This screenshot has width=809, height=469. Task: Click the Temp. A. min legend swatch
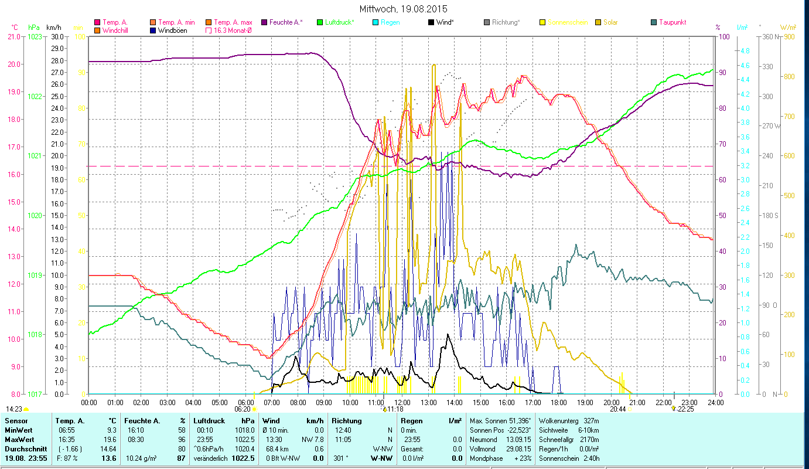(154, 23)
